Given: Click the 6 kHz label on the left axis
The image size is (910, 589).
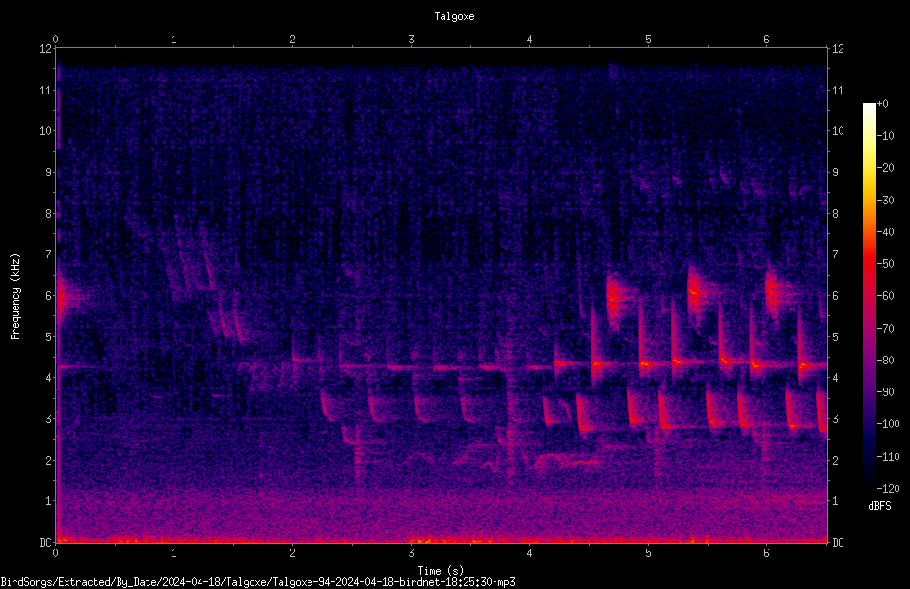Looking at the screenshot, I should click(49, 295).
